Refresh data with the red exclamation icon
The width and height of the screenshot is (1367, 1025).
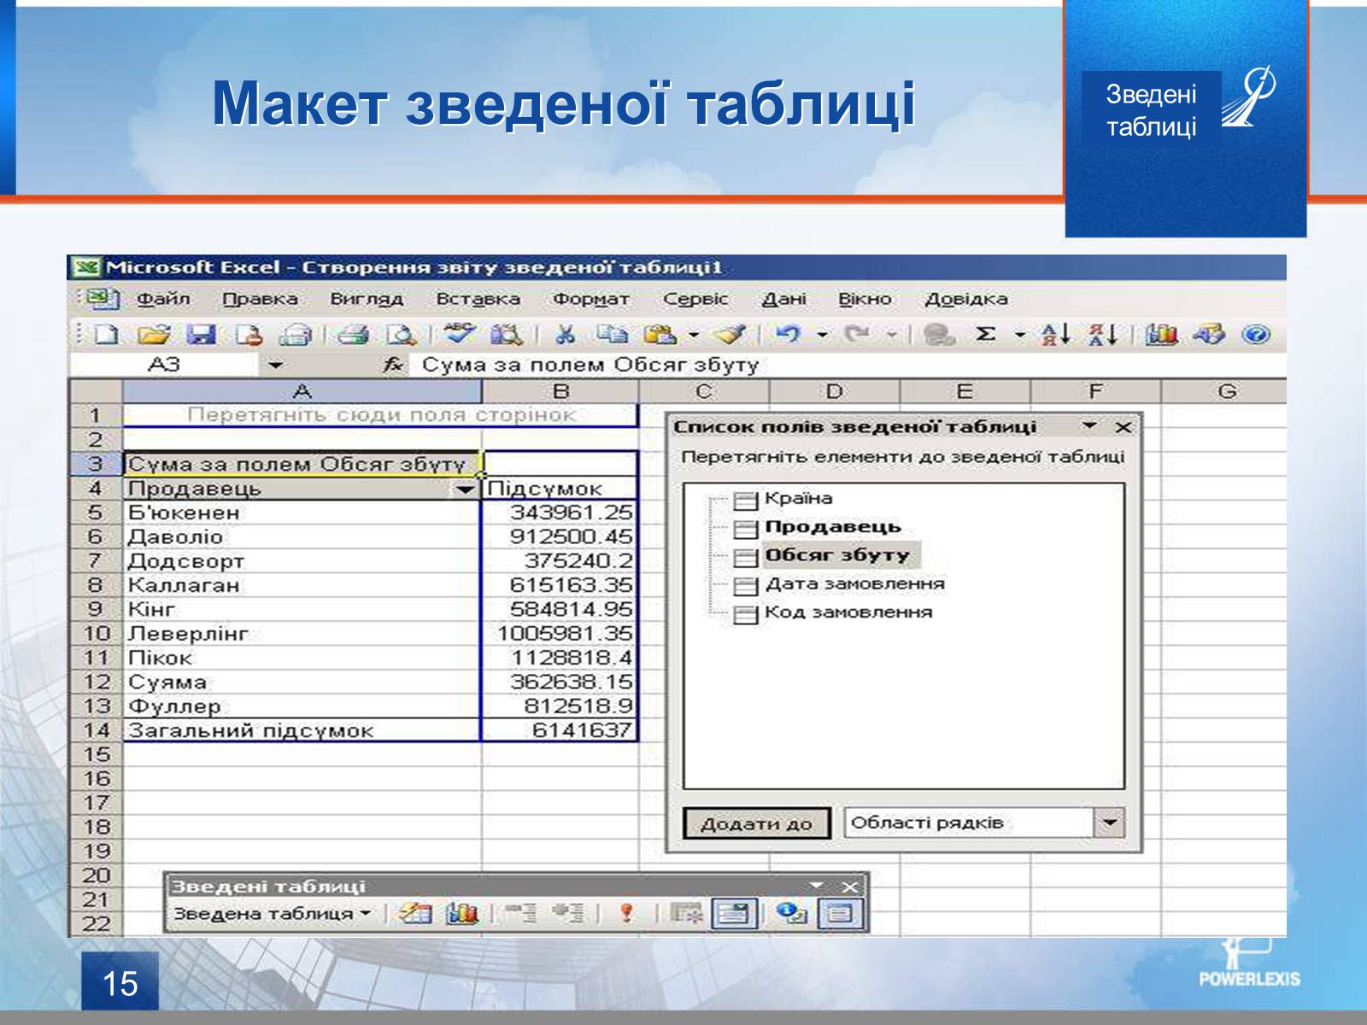(626, 913)
